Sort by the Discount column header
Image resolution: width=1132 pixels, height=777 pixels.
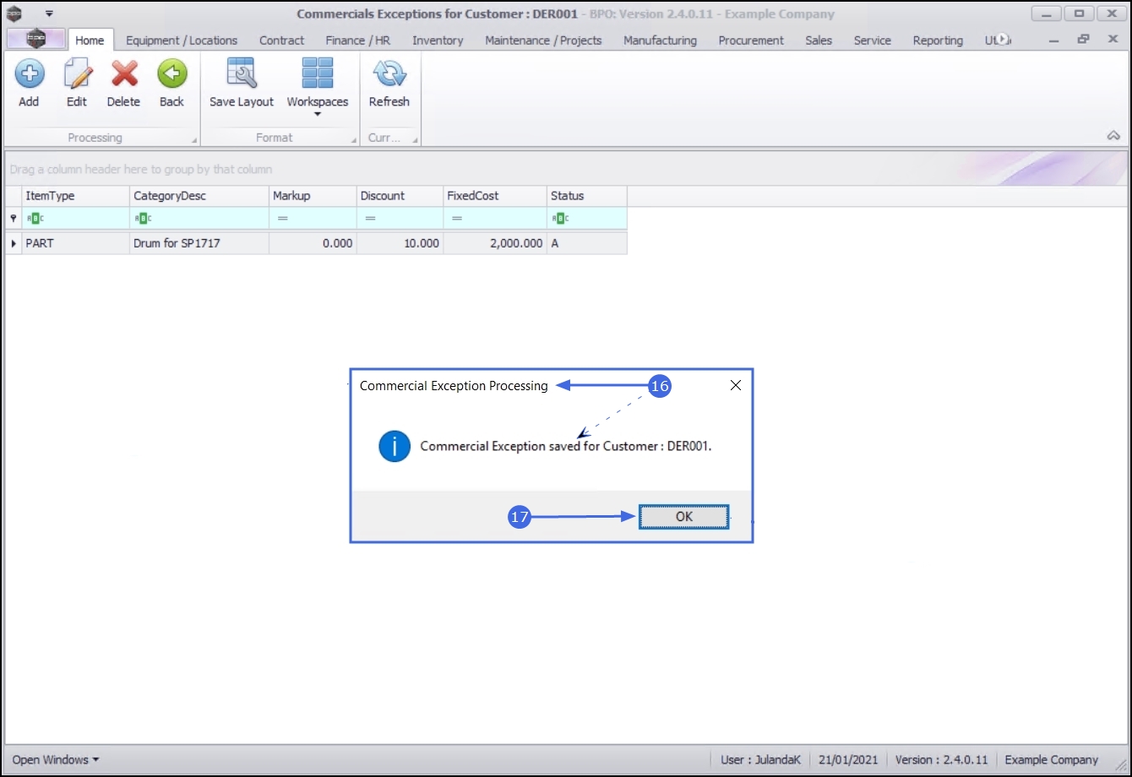[400, 195]
